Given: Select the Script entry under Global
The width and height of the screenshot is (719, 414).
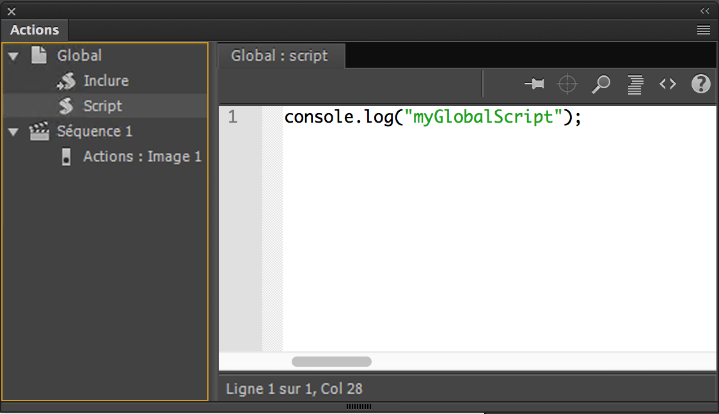Looking at the screenshot, I should click(x=102, y=106).
